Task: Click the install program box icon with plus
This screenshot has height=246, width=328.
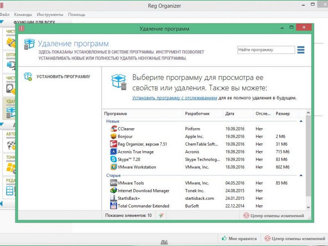Action: tap(28, 77)
